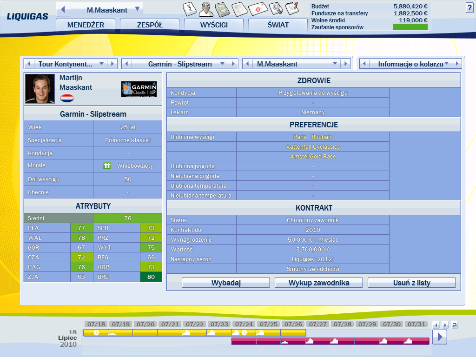476x357 pixels.
Task: Click the yellow flat stage on 07/19
Action: pyautogui.click(x=120, y=333)
